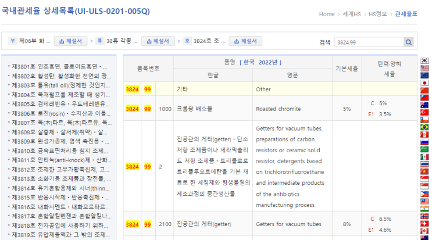Open HS정보 in the breadcrumb
The width and height of the screenshot is (432, 240).
(x=379, y=14)
